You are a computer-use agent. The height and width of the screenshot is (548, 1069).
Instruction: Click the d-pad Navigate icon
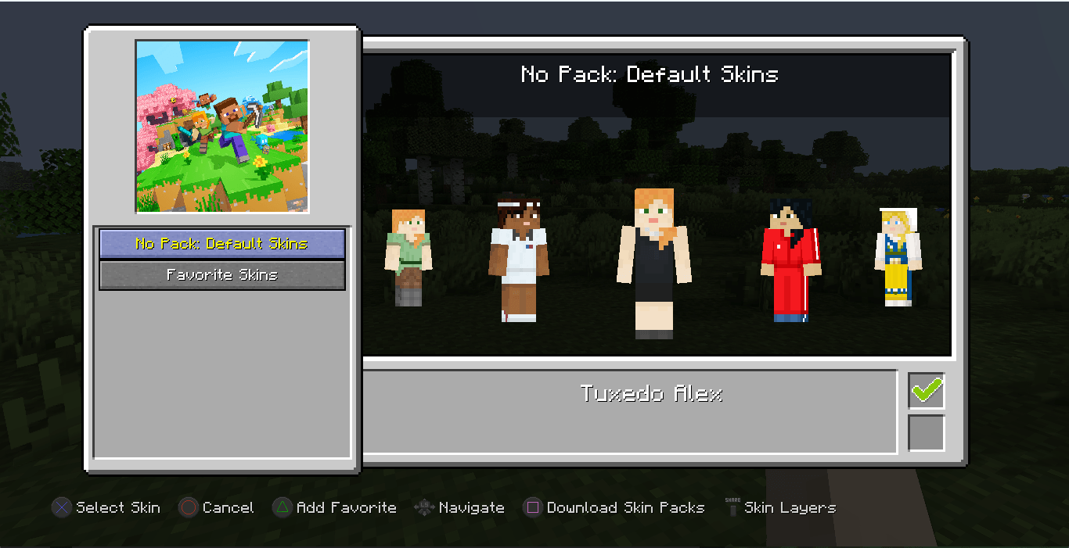click(424, 507)
